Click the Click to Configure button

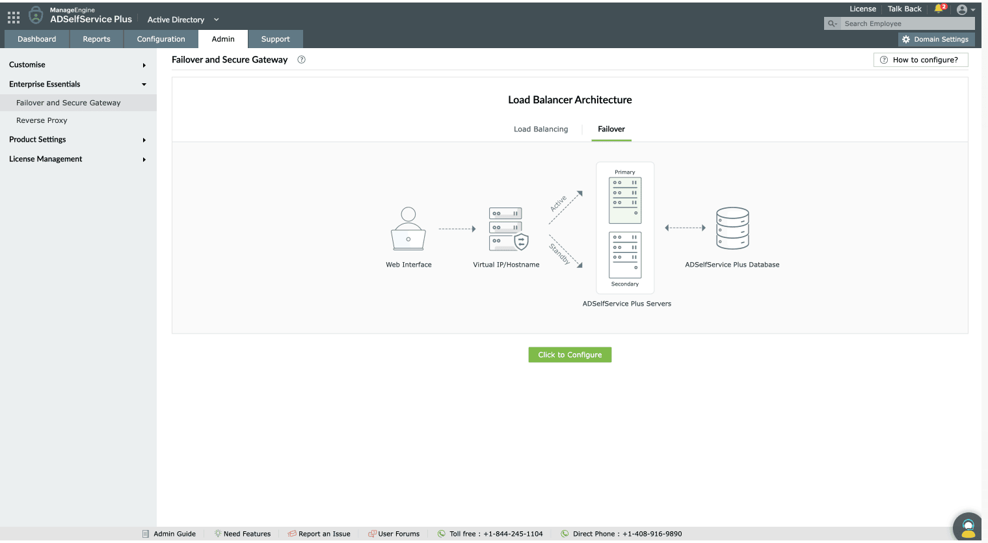(x=570, y=355)
